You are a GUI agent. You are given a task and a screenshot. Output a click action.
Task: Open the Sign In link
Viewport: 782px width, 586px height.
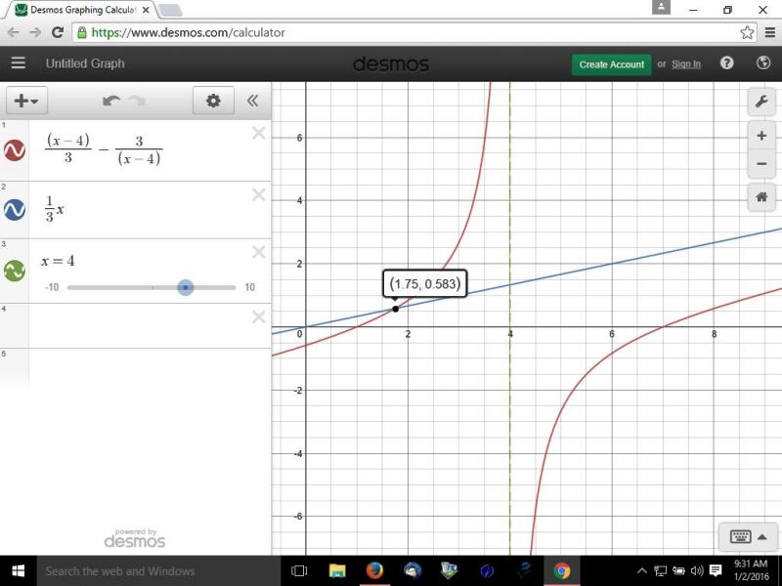(x=686, y=64)
